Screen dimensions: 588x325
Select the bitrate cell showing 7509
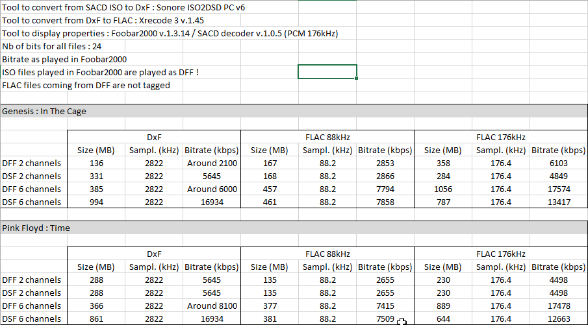pos(385,319)
